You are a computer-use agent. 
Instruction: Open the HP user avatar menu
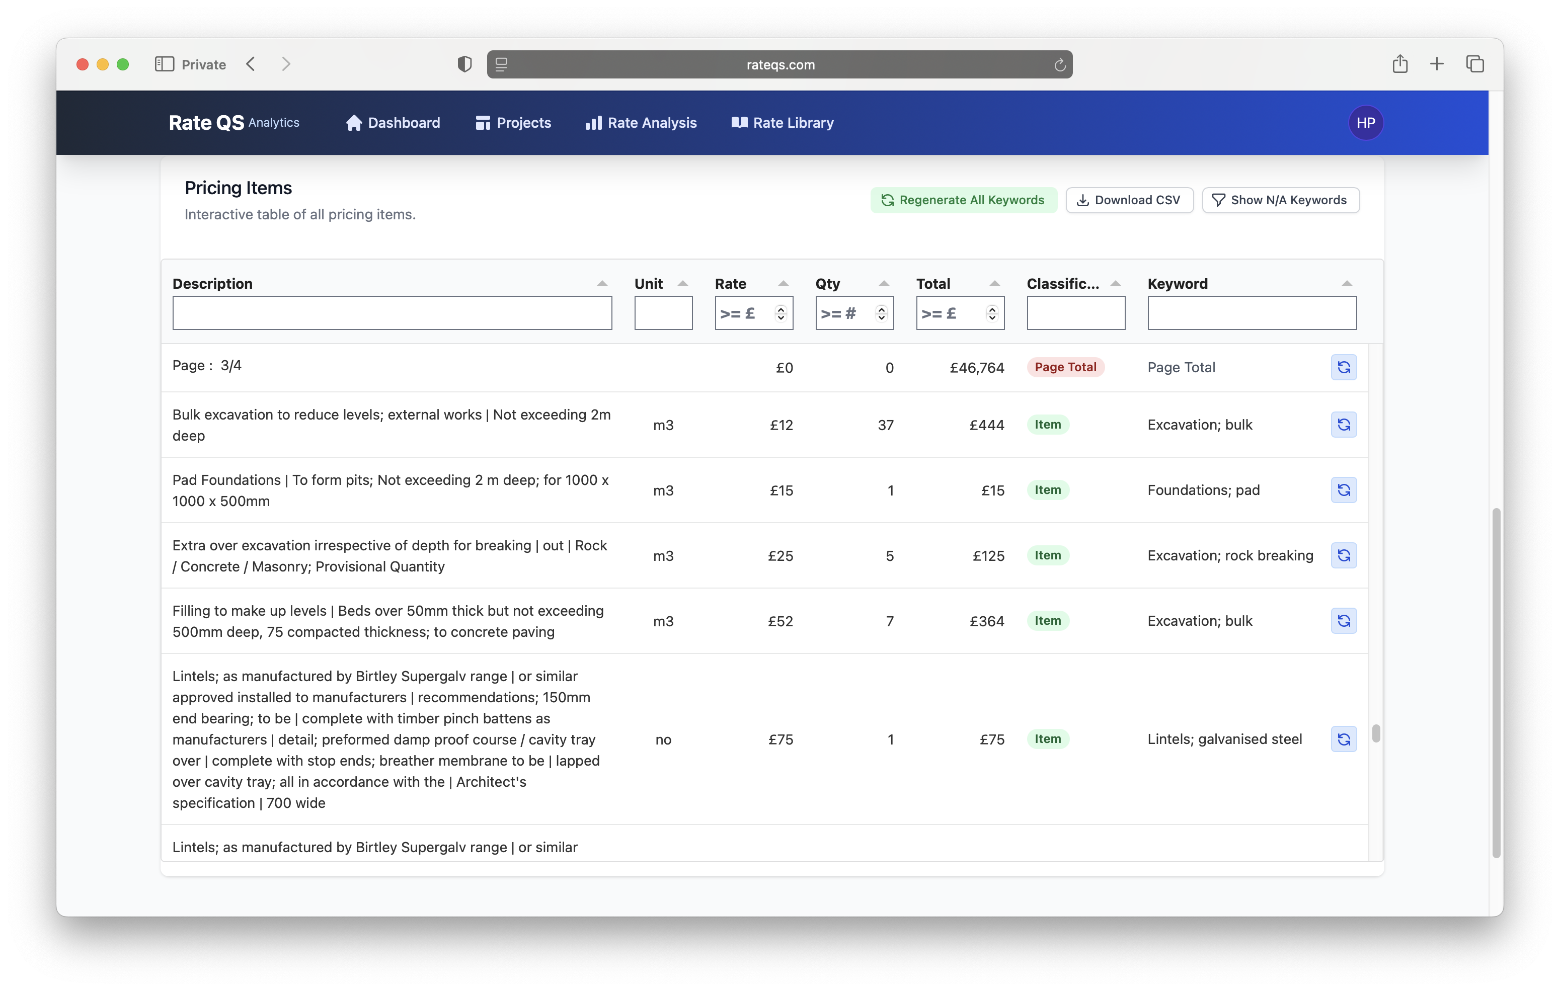point(1366,123)
